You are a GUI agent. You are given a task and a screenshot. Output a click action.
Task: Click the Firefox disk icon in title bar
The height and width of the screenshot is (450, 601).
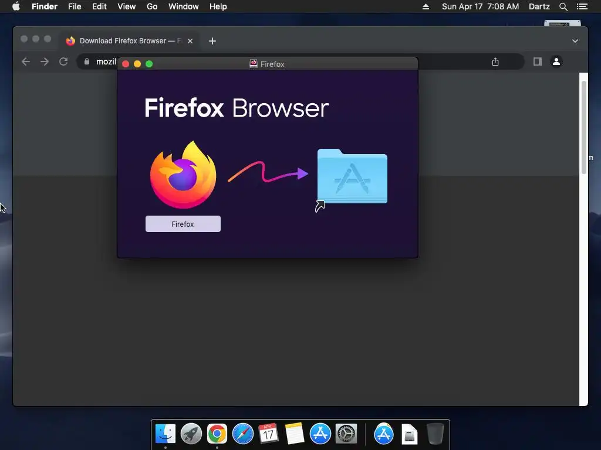pos(254,64)
